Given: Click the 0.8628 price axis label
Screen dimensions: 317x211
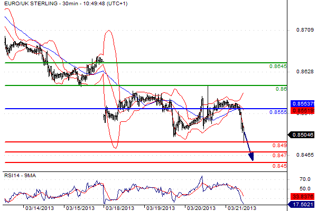Looking at the screenshot, I should pos(302,71).
